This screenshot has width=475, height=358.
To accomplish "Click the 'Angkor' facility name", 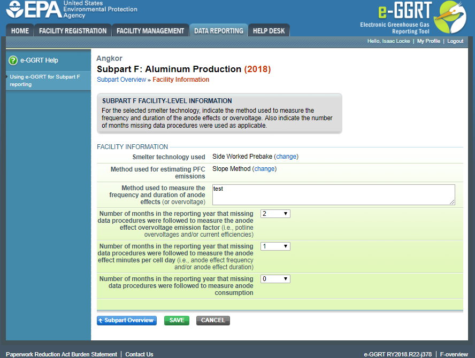I will click(x=109, y=58).
